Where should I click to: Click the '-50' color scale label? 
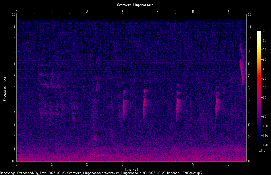264,78
